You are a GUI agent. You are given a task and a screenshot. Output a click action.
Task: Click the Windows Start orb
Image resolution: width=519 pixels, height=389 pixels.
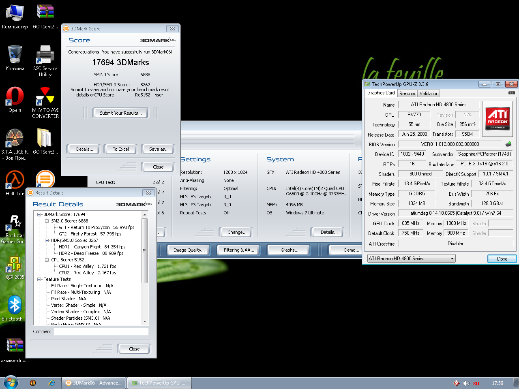pos(11,383)
